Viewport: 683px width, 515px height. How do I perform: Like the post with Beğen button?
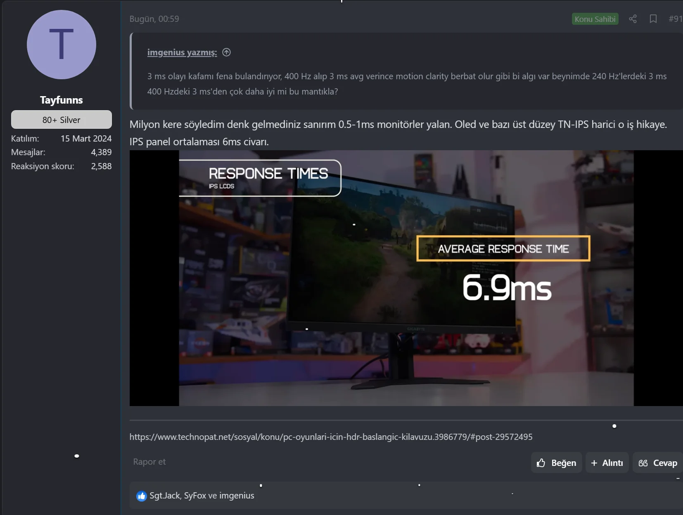coord(556,463)
